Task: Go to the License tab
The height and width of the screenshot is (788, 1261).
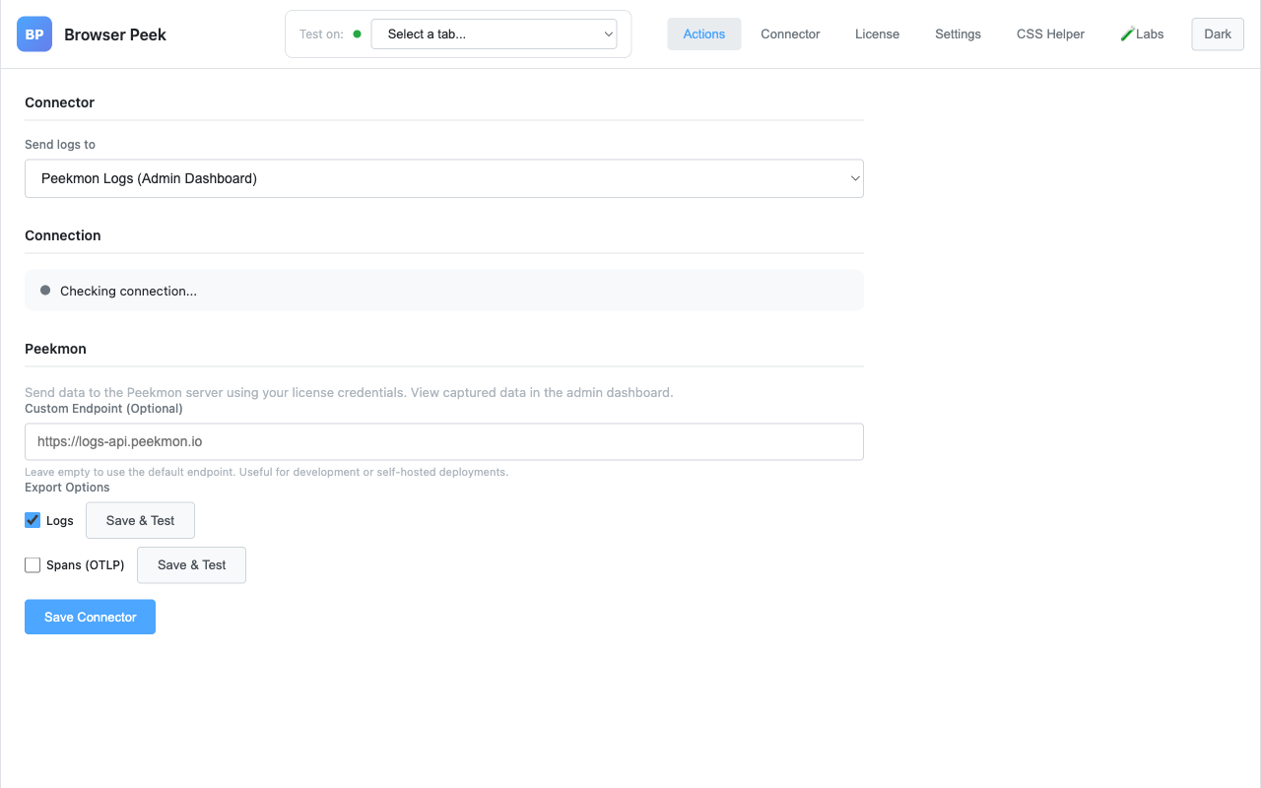Action: pyautogui.click(x=877, y=34)
